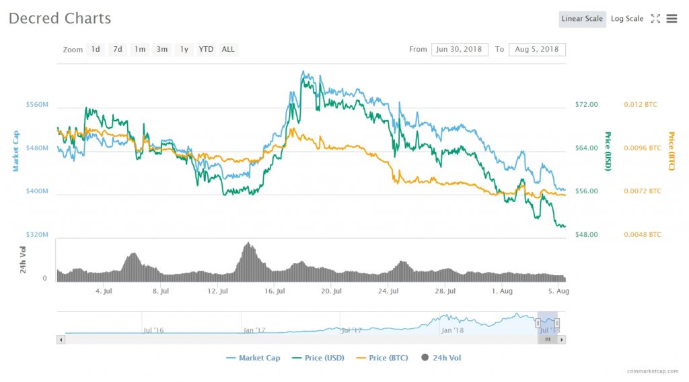689x382 pixels.
Task: Click Jan '18 in the navigator timeline
Action: click(x=453, y=330)
